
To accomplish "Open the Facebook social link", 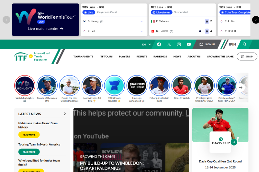I will (x=159, y=44).
